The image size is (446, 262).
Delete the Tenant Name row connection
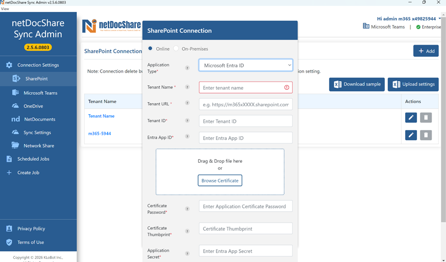click(x=426, y=118)
